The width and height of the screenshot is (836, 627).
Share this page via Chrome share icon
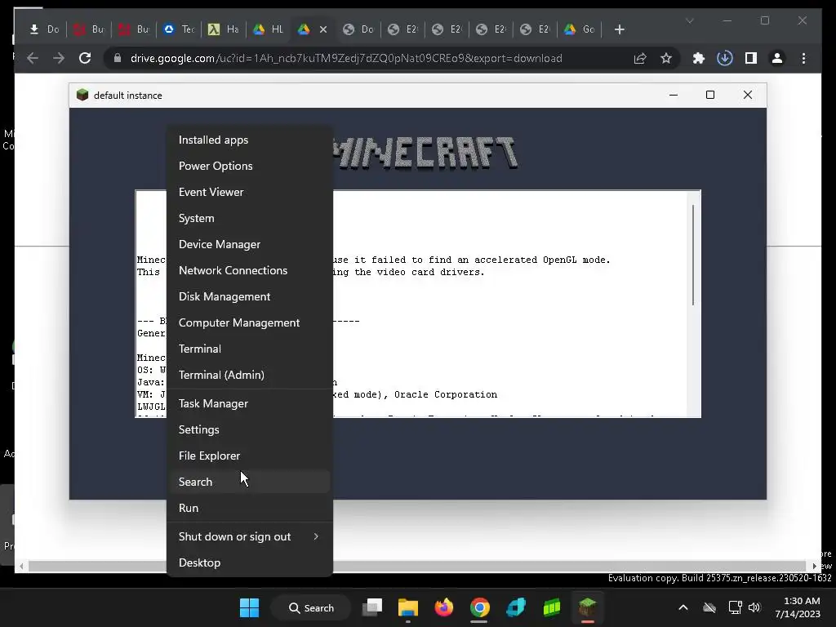640,58
